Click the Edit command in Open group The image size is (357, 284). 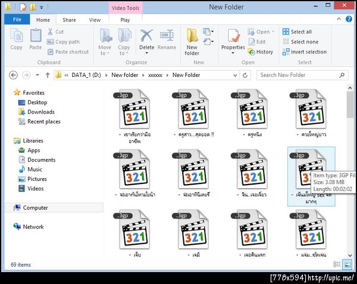click(257, 42)
